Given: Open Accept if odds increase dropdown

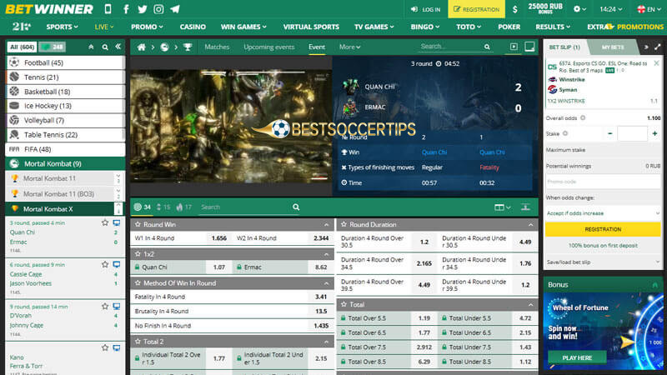Looking at the screenshot, I should pyautogui.click(x=603, y=213).
